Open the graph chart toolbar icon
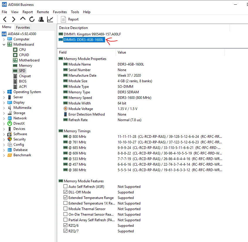This screenshot has height=242, width=248. pos(50,19)
